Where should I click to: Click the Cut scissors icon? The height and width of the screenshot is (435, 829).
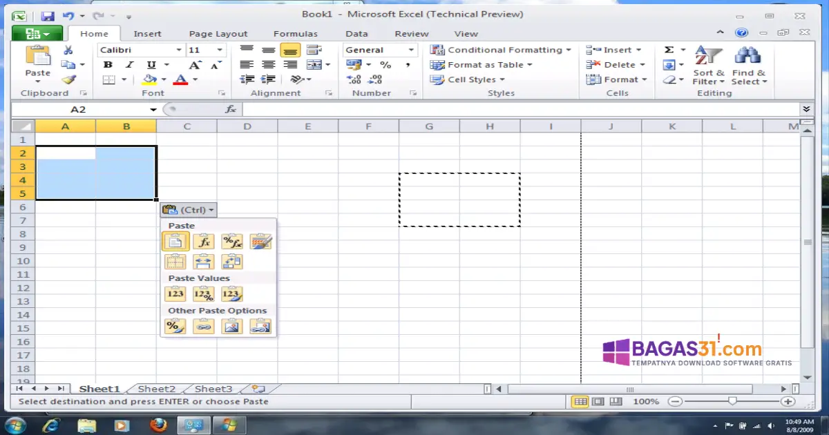pyautogui.click(x=68, y=50)
